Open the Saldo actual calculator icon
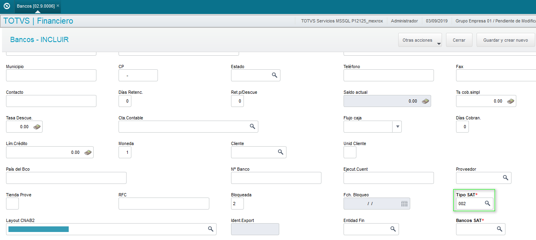This screenshot has width=536, height=240. pos(426,101)
